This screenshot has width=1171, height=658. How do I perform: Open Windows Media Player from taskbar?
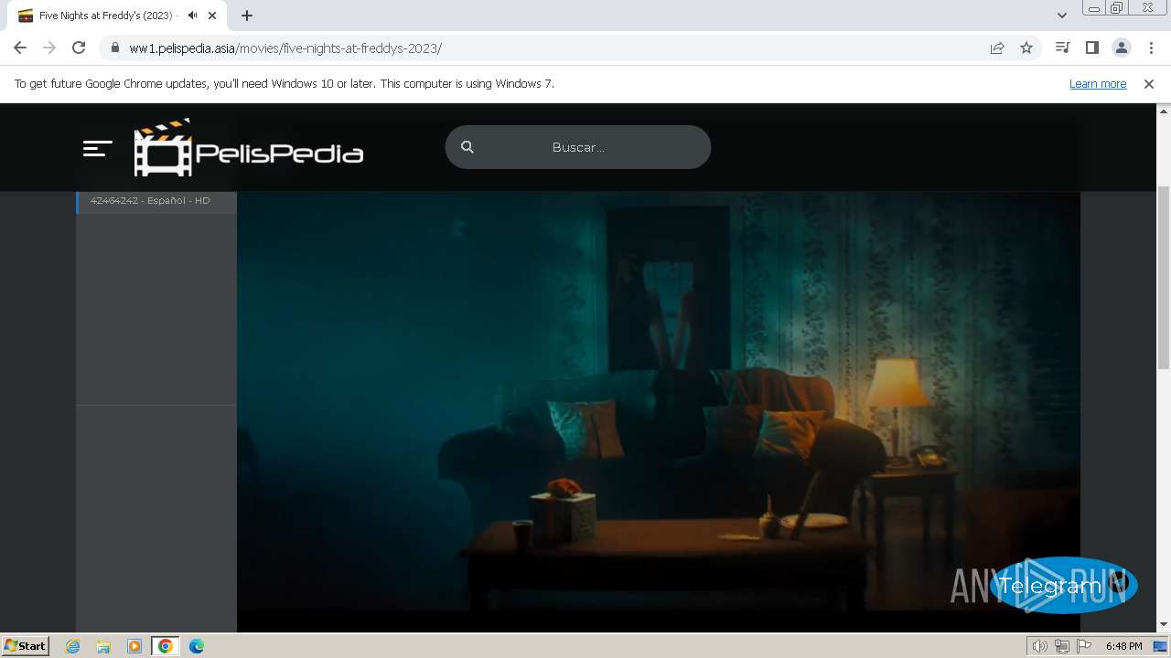point(134,646)
